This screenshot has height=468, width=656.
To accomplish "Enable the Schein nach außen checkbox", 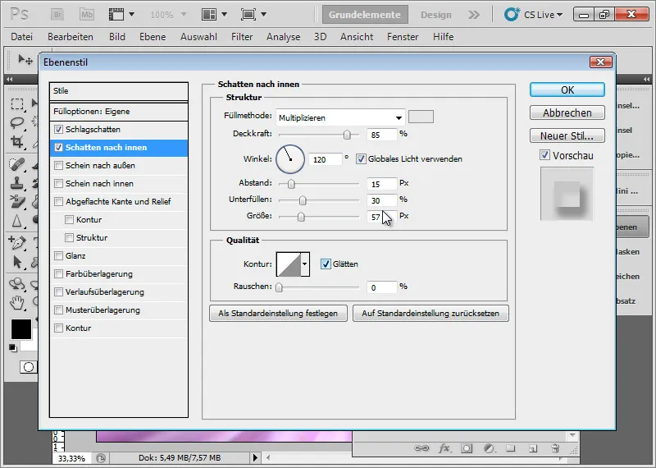I will [x=58, y=166].
